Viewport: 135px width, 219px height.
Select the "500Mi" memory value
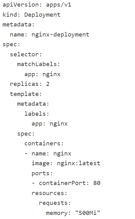point(88,213)
